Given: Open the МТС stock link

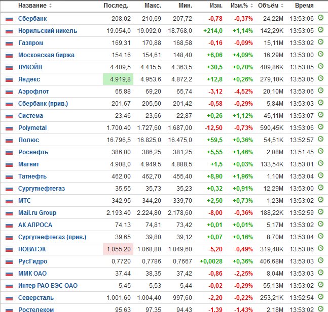Looking at the screenshot, I should [24, 201].
